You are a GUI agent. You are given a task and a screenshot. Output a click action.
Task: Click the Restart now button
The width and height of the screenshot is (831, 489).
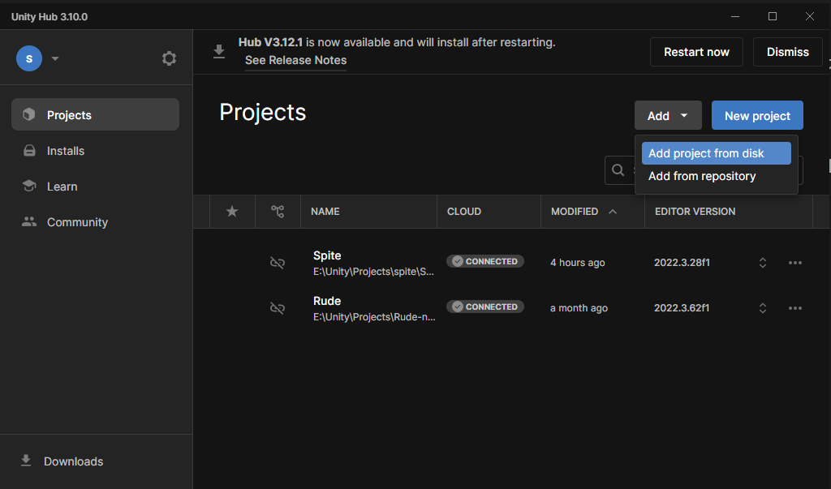click(x=696, y=52)
